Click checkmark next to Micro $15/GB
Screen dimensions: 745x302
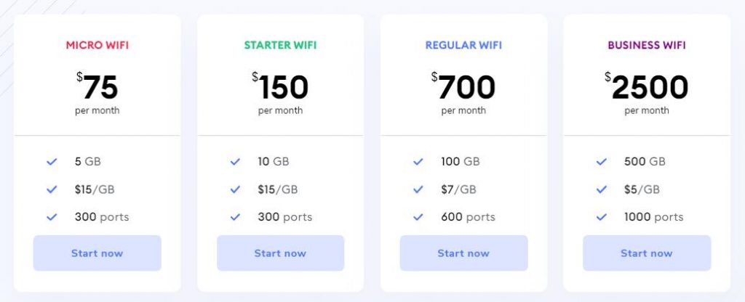click(52, 189)
